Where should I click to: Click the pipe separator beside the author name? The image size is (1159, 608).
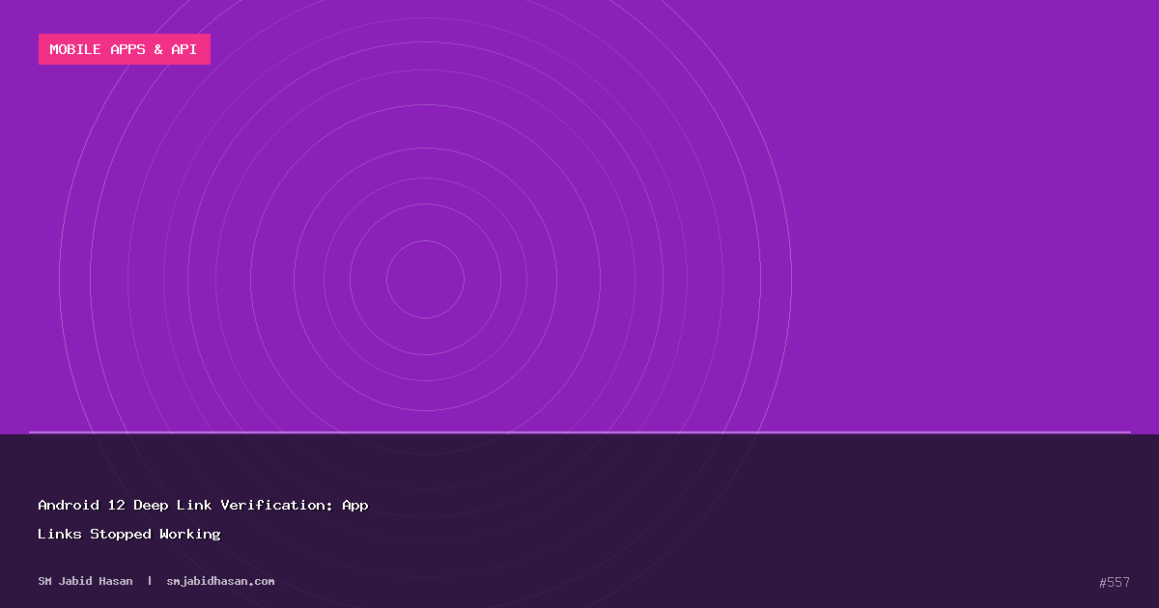150,581
